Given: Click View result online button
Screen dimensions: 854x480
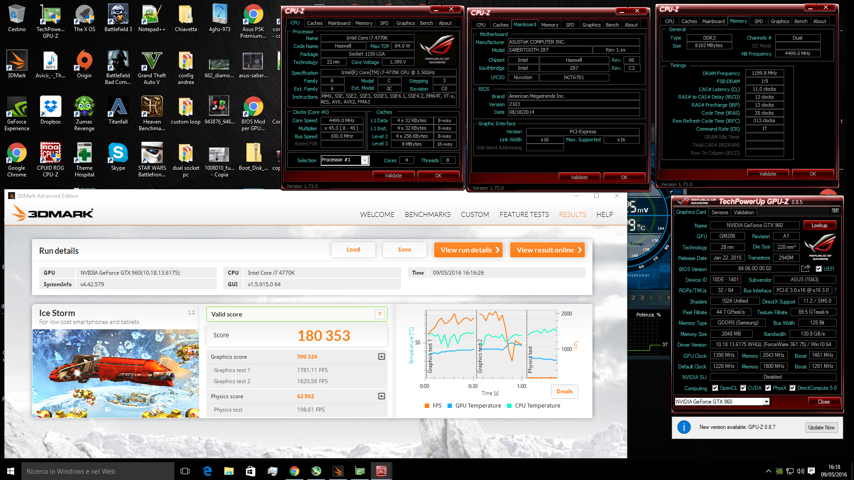Looking at the screenshot, I should [547, 250].
